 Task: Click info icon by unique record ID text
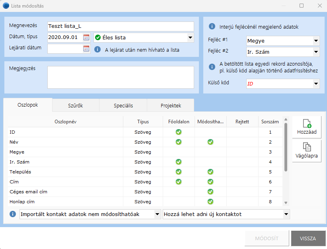[212, 66]
